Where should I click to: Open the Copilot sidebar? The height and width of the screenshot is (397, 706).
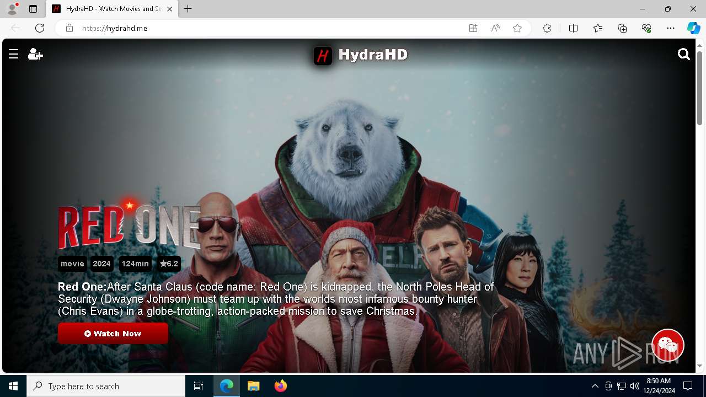(x=693, y=28)
